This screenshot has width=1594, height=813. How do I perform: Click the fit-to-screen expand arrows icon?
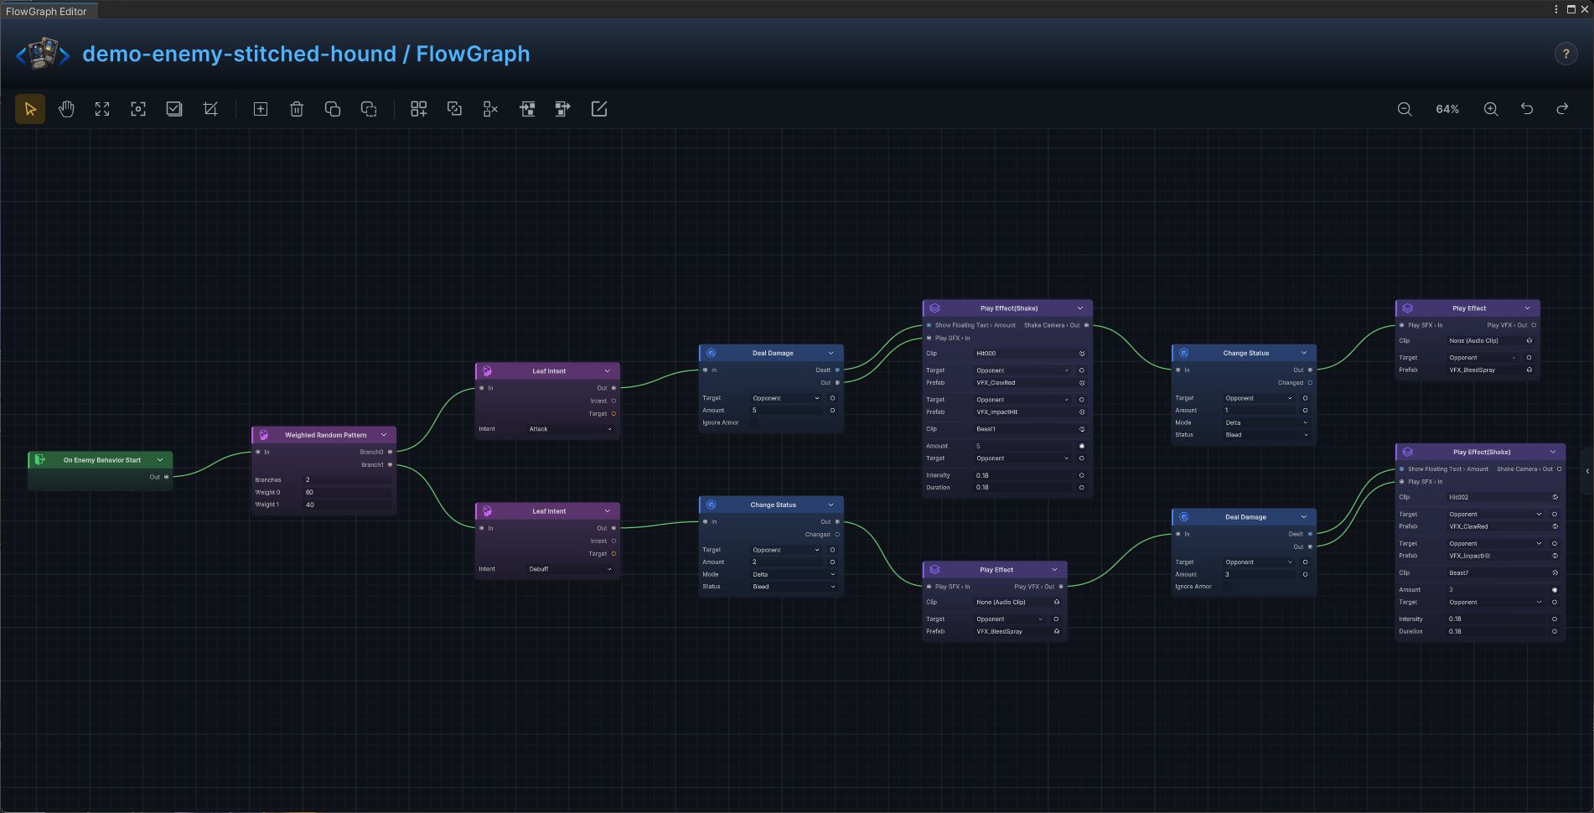pyautogui.click(x=102, y=109)
